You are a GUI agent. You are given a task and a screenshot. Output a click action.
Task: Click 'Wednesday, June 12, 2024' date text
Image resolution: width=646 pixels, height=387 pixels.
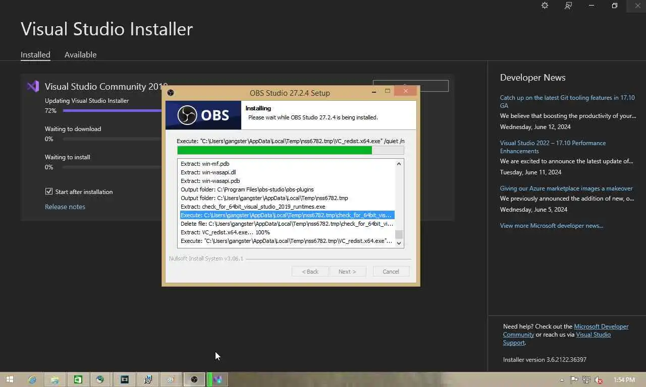535,126
